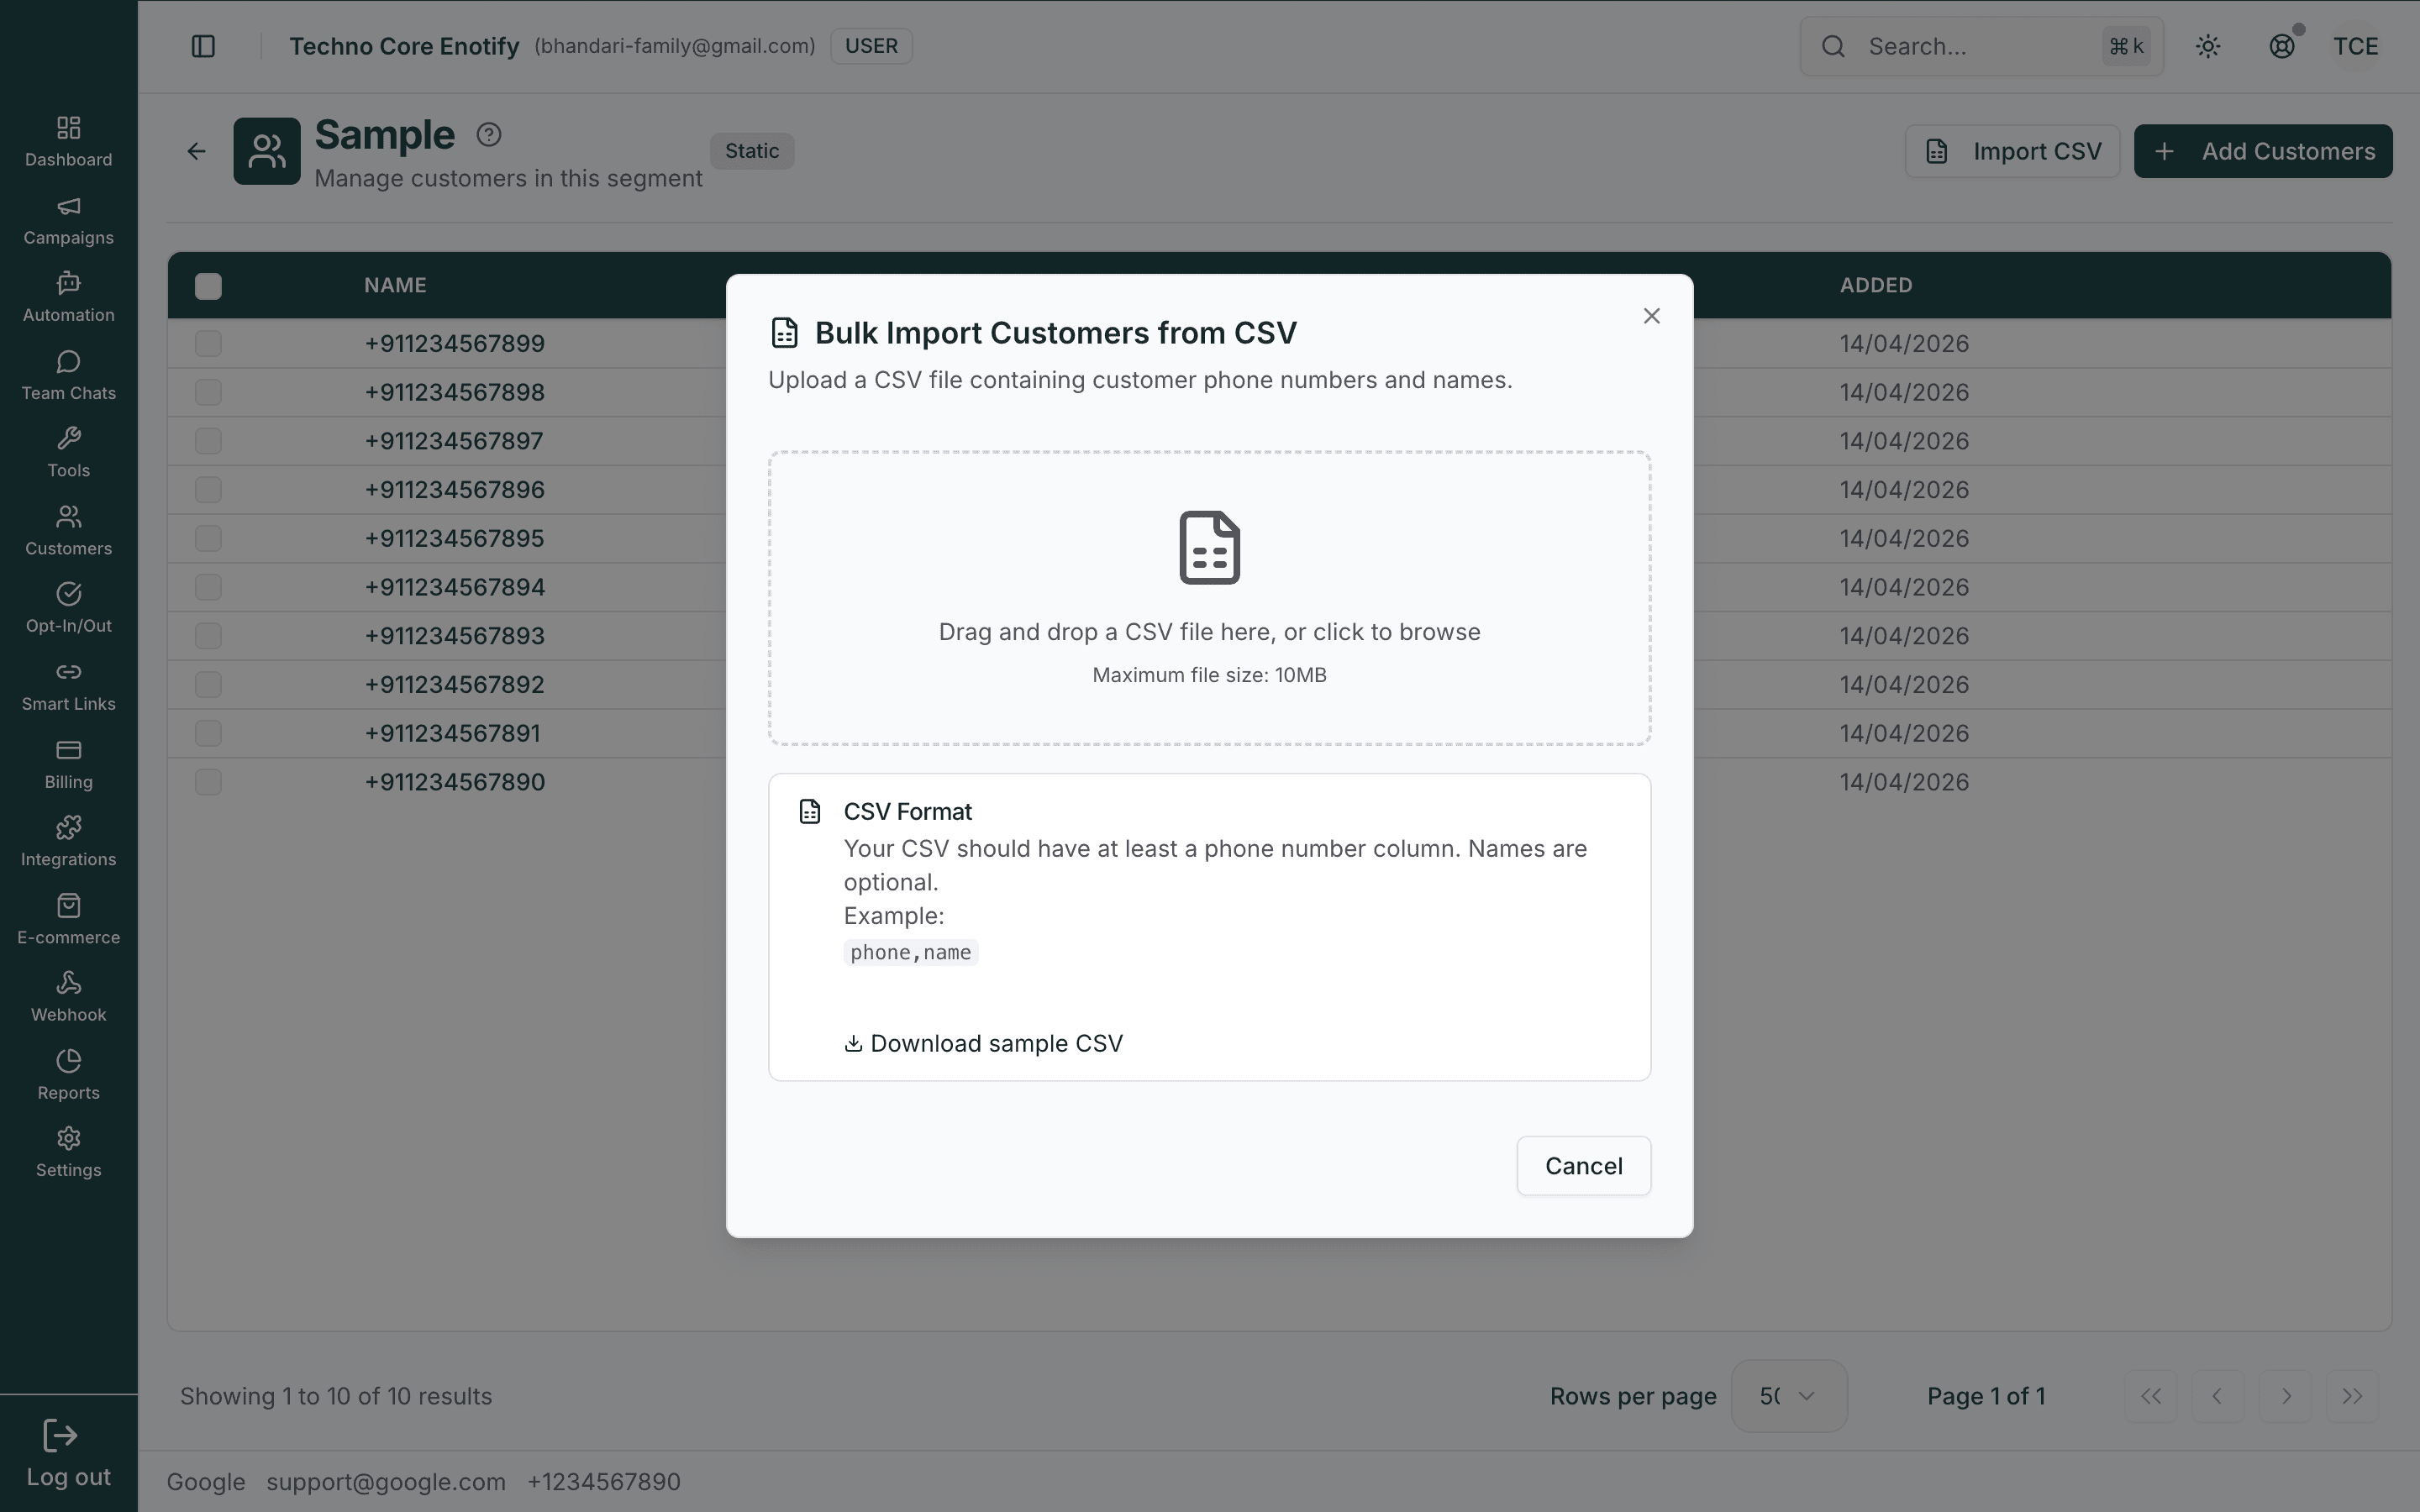Check the row checkbox for +911234567896
The image size is (2420, 1512).
pyautogui.click(x=208, y=489)
